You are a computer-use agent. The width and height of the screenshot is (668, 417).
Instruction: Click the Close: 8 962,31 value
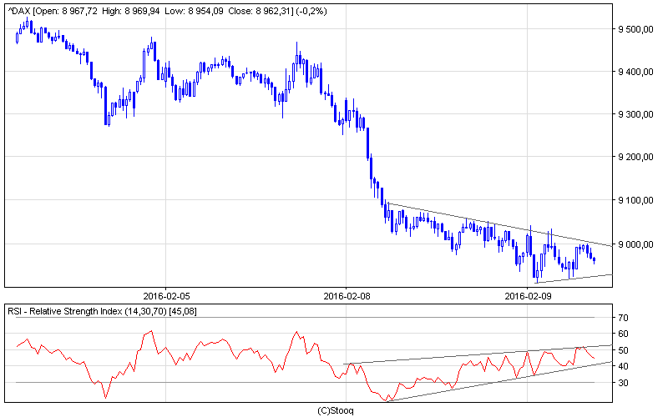[261, 11]
